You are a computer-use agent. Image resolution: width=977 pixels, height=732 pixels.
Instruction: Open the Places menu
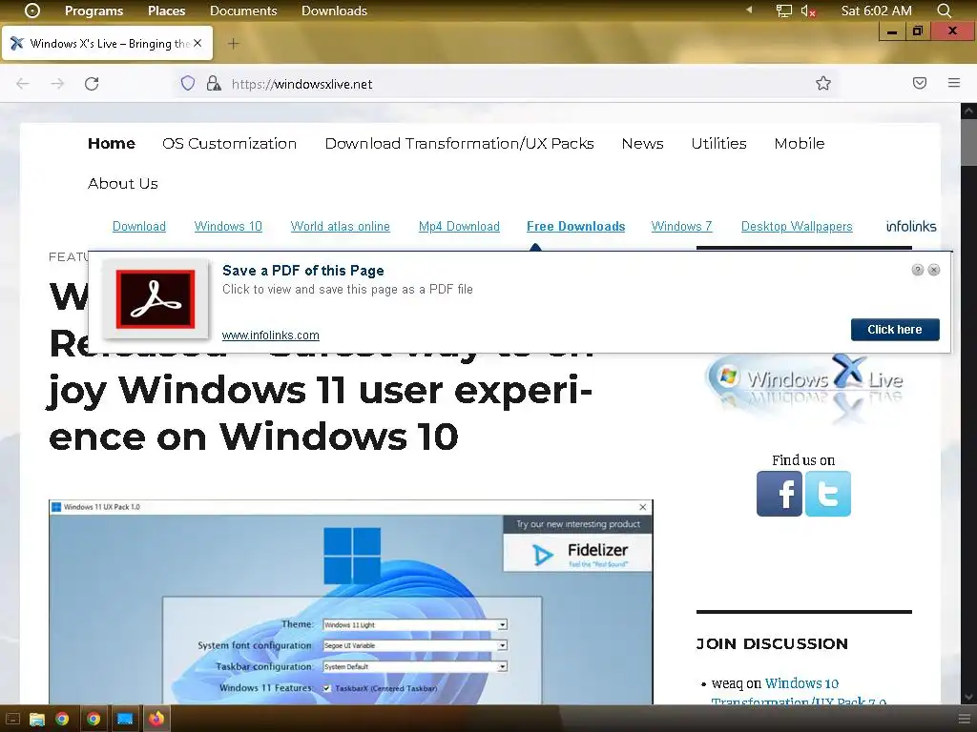pos(166,10)
